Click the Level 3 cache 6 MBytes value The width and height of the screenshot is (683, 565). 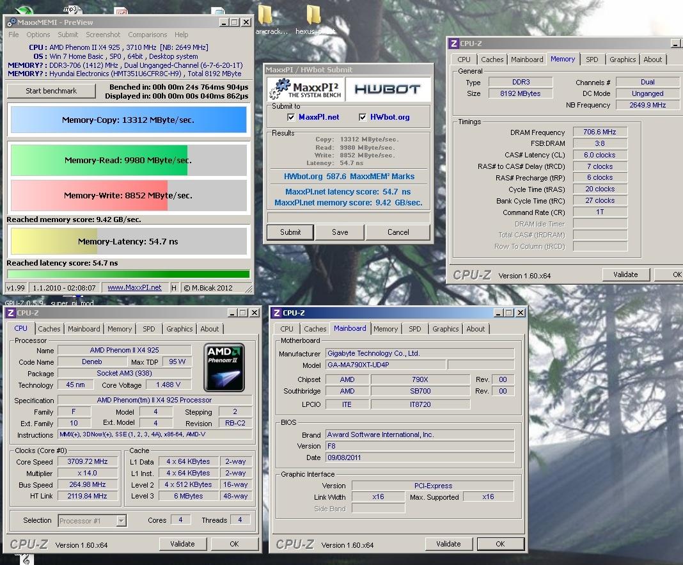pyautogui.click(x=188, y=496)
